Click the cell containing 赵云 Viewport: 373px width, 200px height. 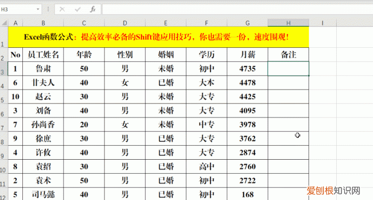pyautogui.click(x=43, y=97)
